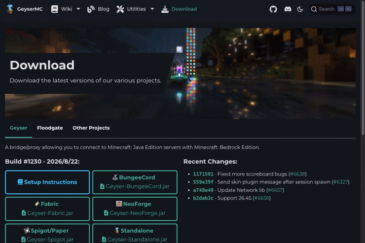Expand the Utilities dropdown arrow
This screenshot has height=243, width=365.
click(152, 9)
